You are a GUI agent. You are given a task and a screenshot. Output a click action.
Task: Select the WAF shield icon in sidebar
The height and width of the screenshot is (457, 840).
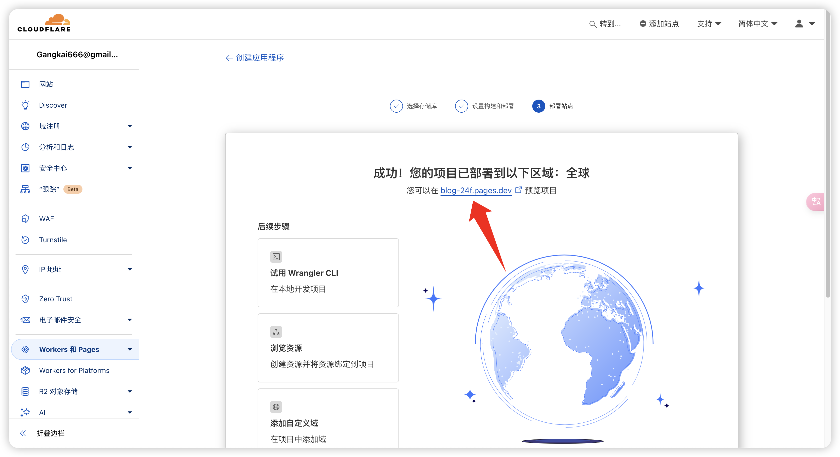coord(25,218)
